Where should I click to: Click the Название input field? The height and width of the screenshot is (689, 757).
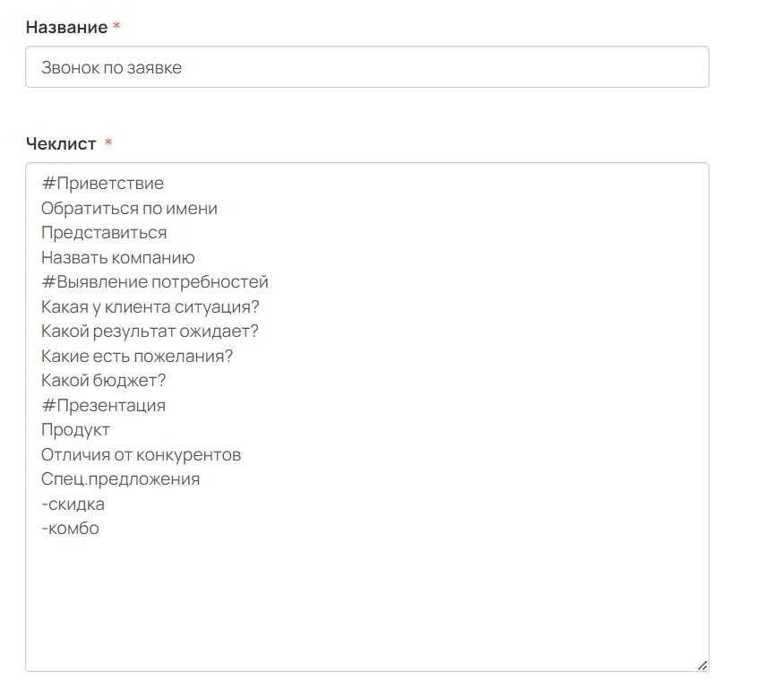click(367, 67)
